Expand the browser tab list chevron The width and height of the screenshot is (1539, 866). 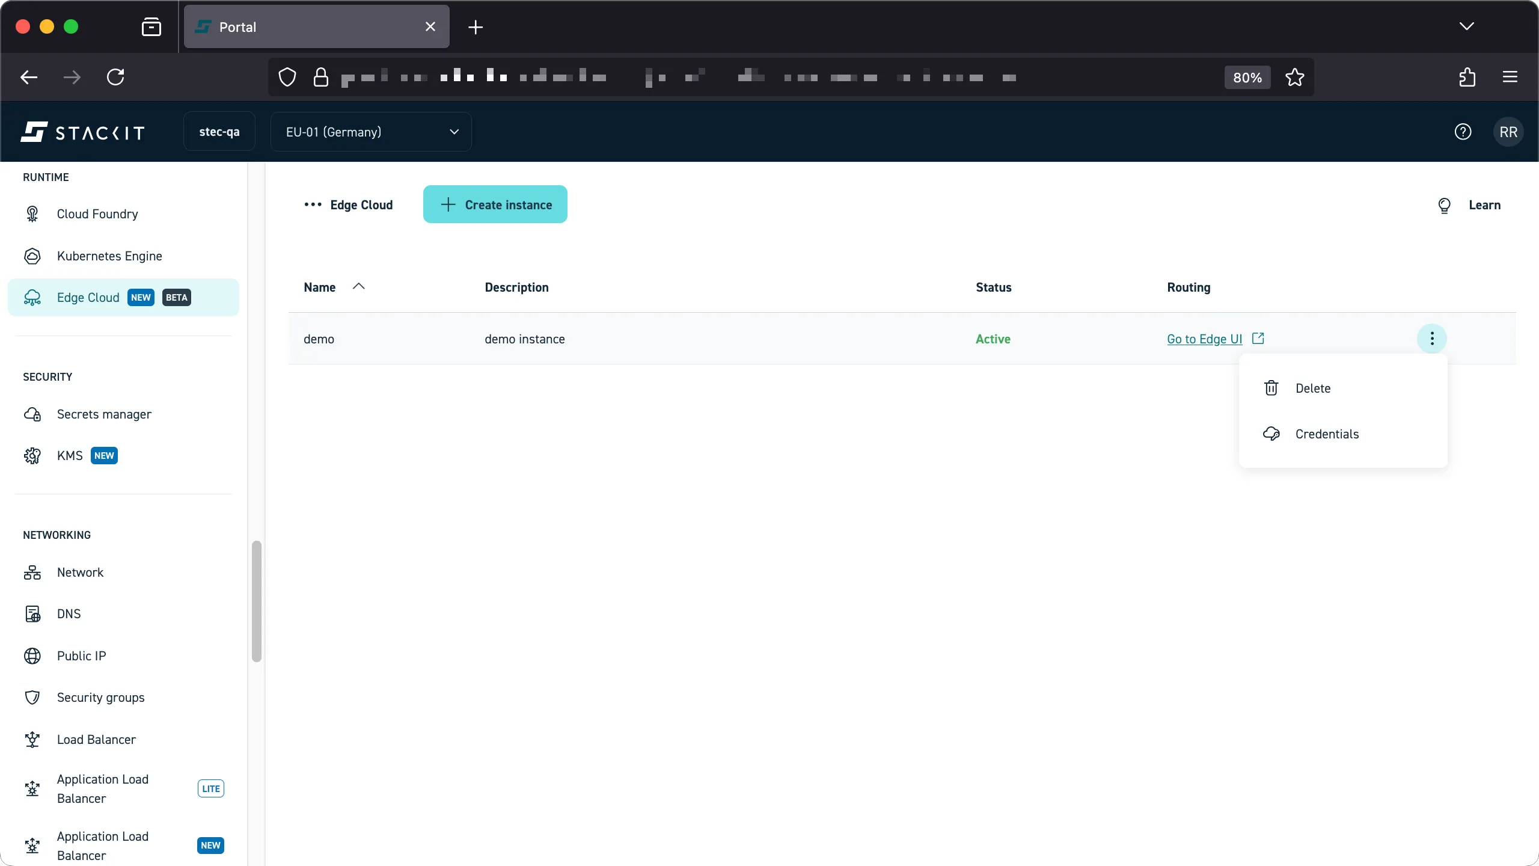tap(1467, 26)
